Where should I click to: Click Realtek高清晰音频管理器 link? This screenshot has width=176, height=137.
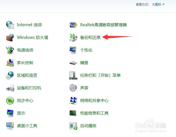coord(103,25)
